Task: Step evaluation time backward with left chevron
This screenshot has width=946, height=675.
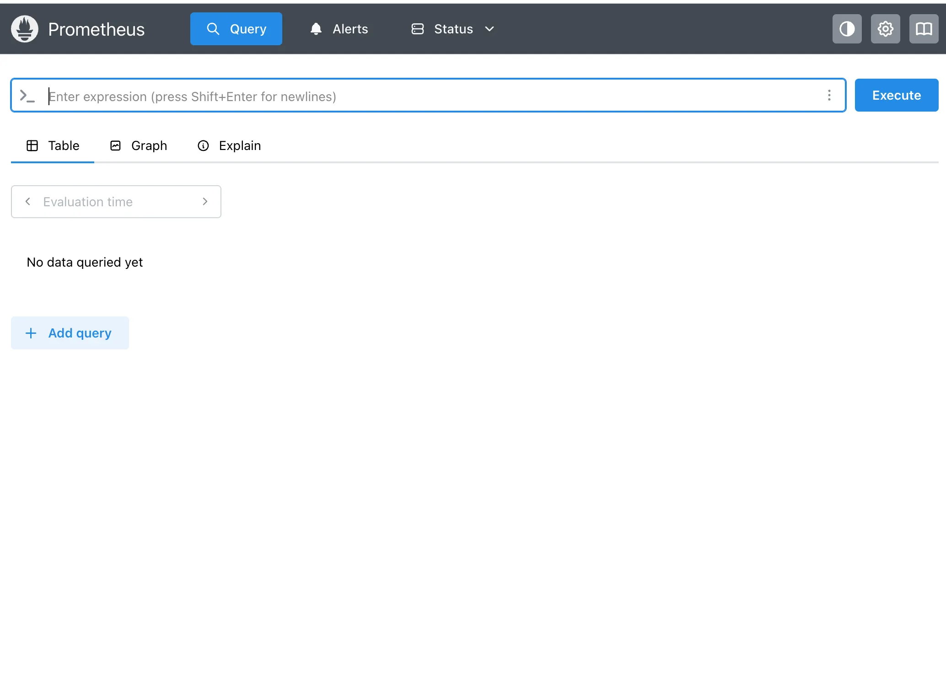Action: tap(28, 202)
